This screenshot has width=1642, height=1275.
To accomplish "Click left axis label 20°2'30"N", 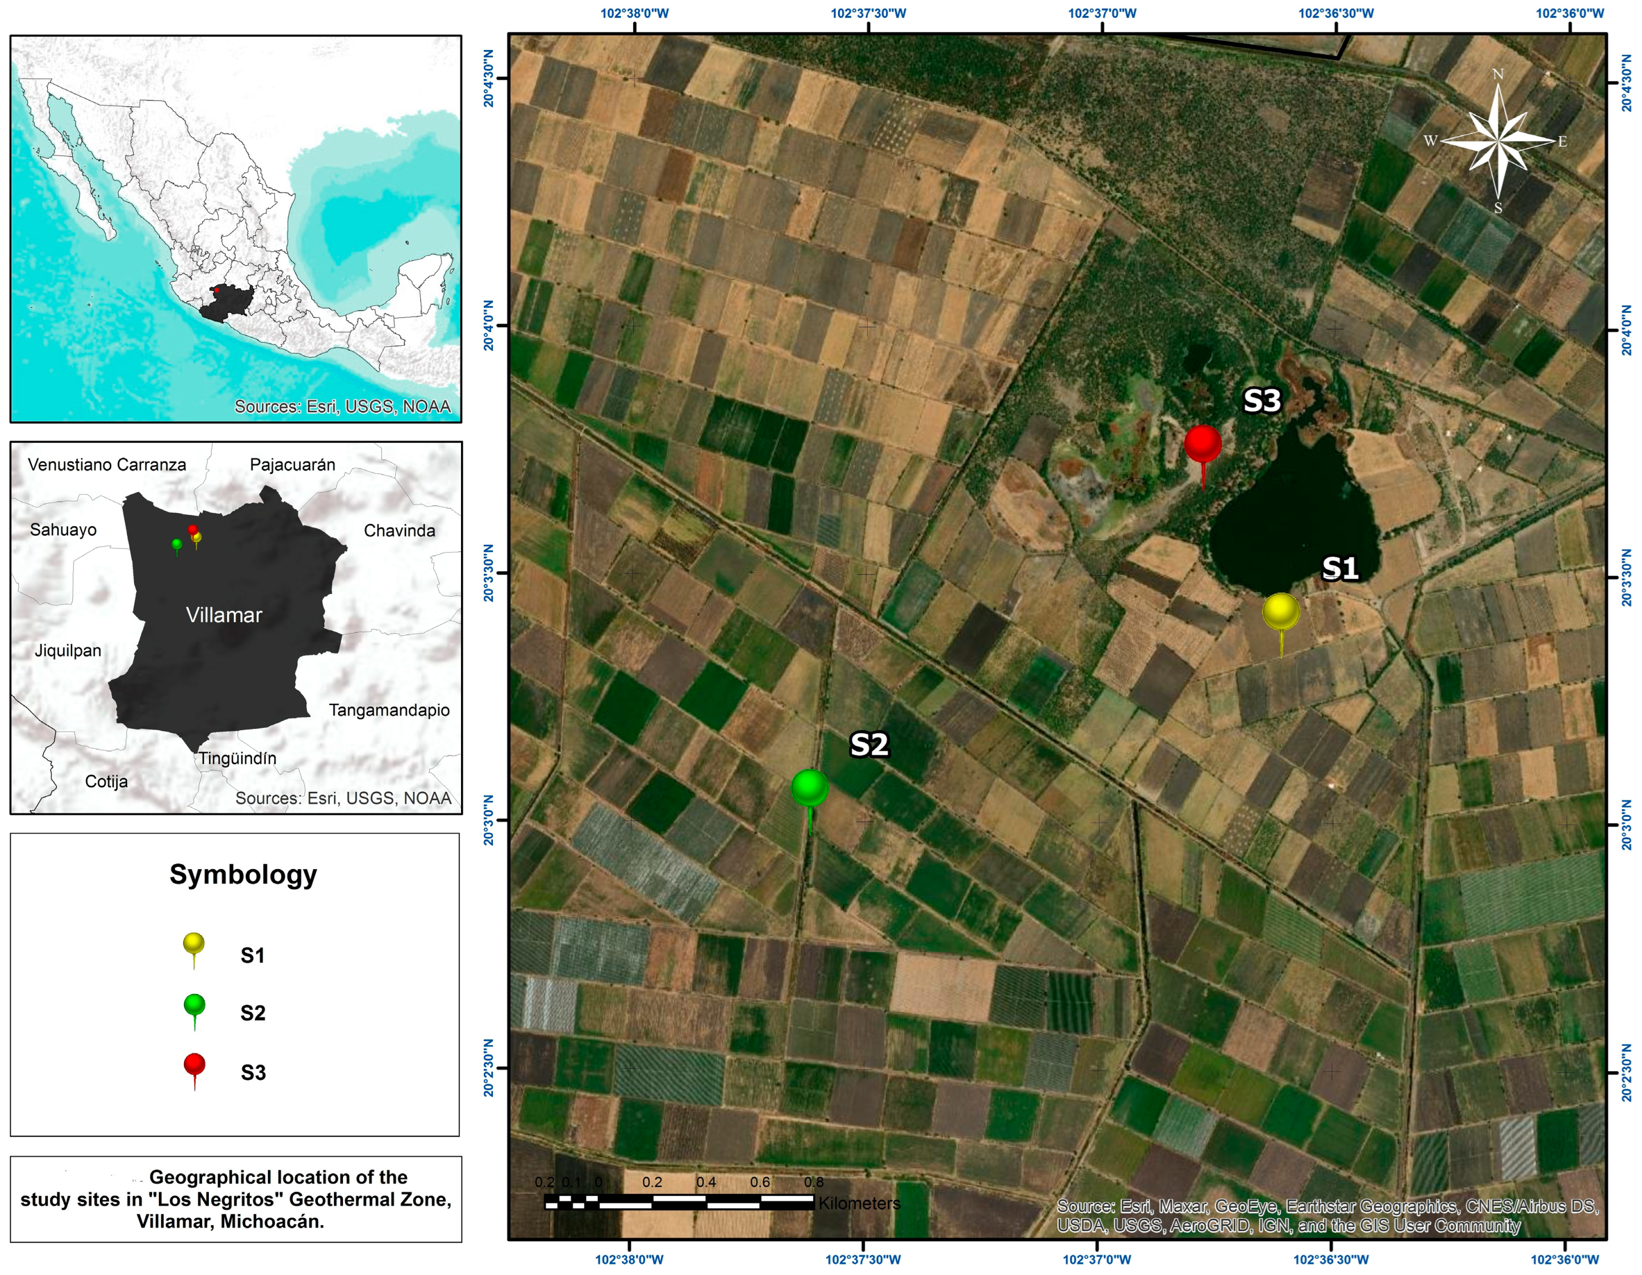I will point(489,1068).
